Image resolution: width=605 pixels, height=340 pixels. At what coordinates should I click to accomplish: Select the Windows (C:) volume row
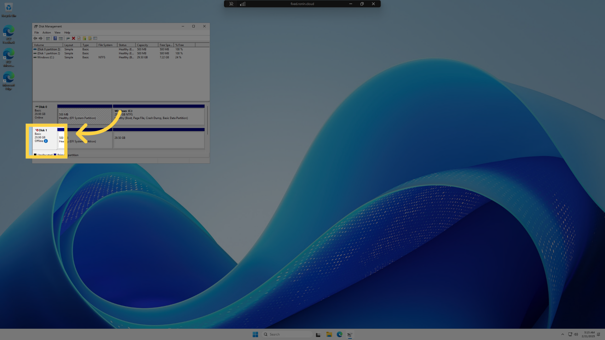coord(121,57)
